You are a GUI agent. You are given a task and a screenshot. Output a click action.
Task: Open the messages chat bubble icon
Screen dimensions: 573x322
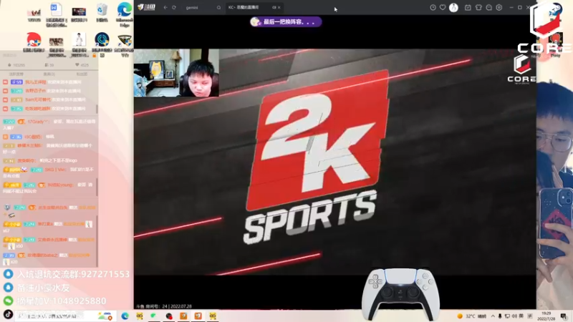[x=489, y=7]
